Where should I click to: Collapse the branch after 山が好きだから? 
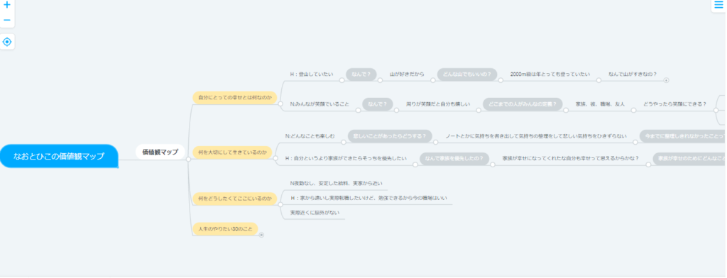tap(432, 80)
